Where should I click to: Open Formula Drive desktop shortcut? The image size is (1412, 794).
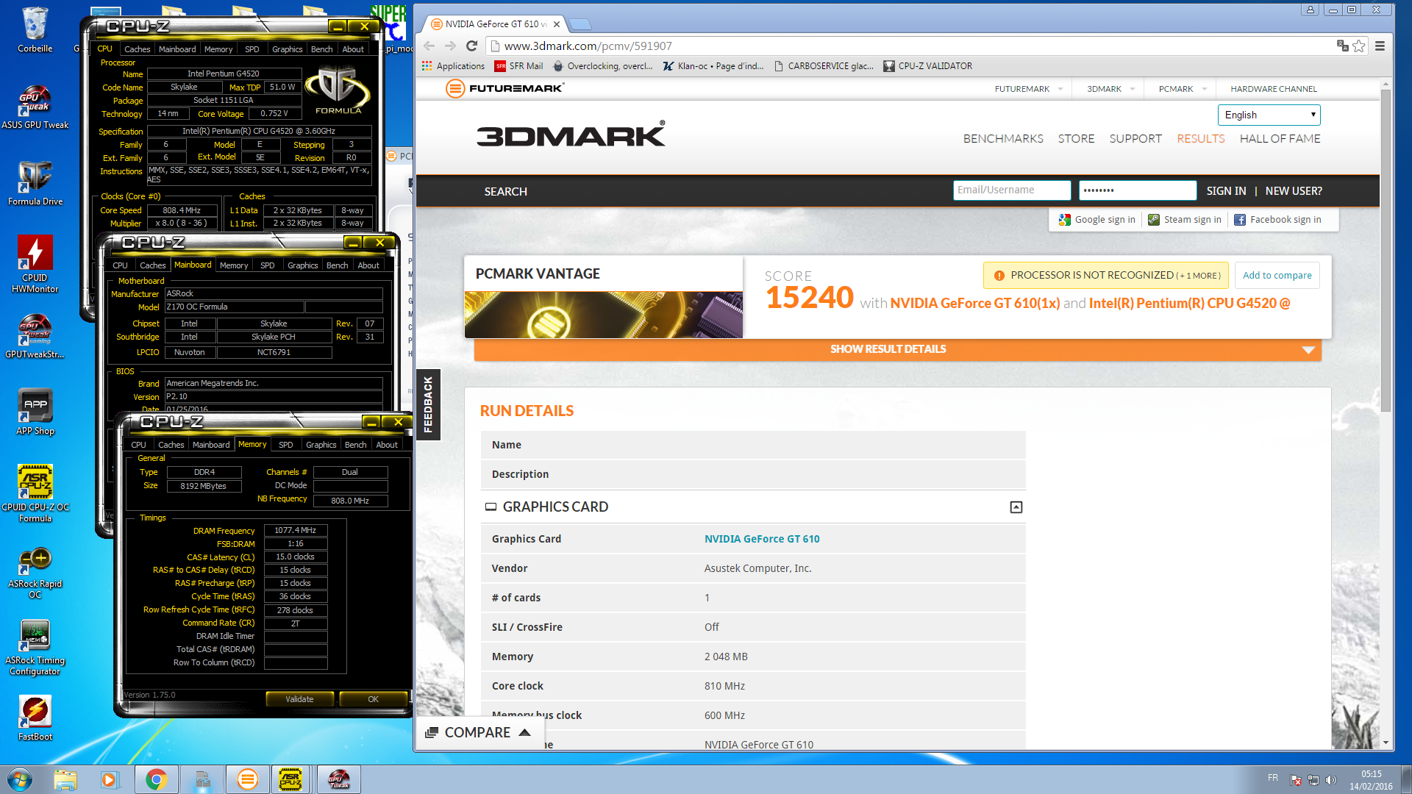(35, 184)
